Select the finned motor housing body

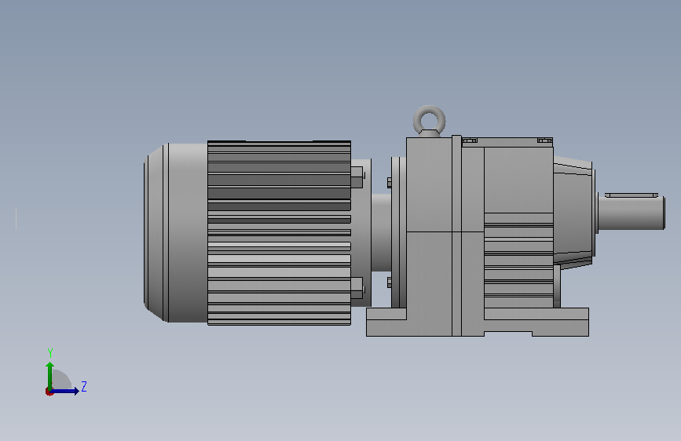[280, 232]
